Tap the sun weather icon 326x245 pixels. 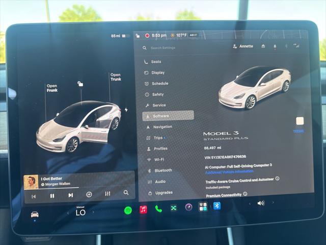[x=172, y=35]
